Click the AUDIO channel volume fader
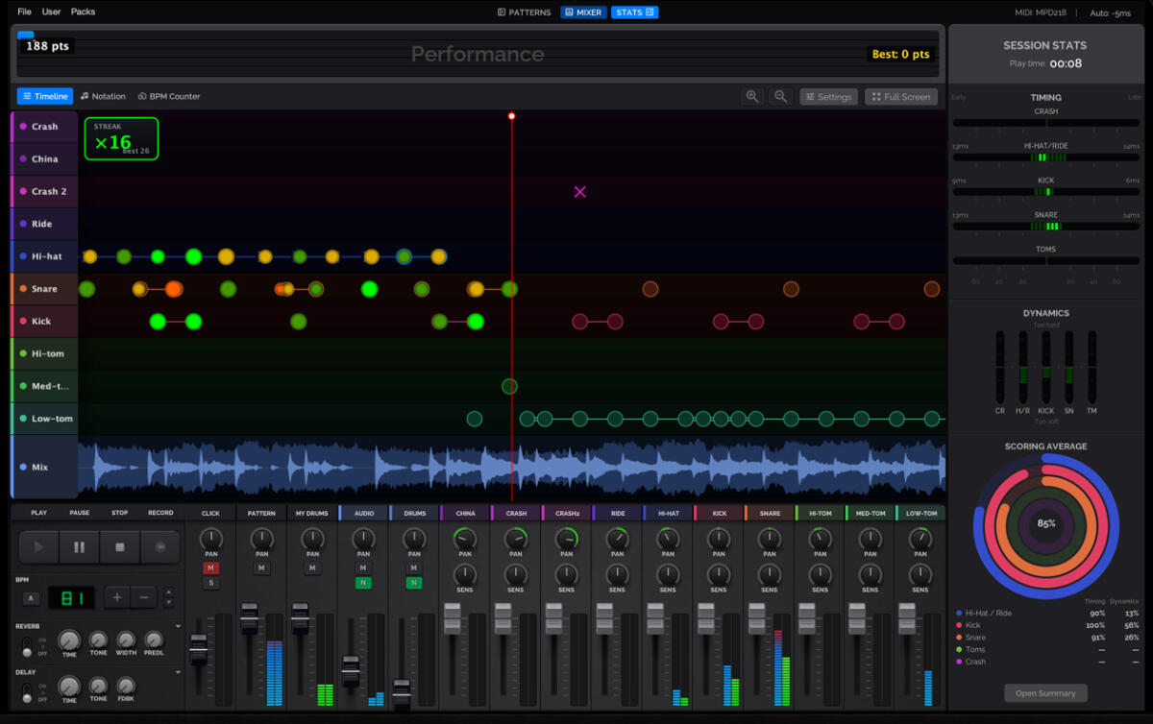 (351, 671)
